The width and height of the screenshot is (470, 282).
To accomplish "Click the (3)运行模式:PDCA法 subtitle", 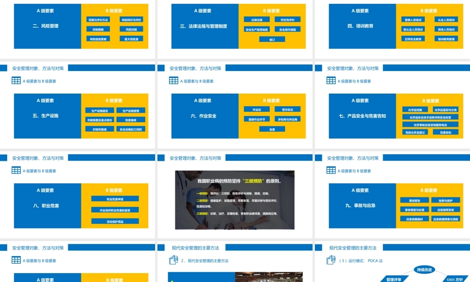I will tap(360, 261).
